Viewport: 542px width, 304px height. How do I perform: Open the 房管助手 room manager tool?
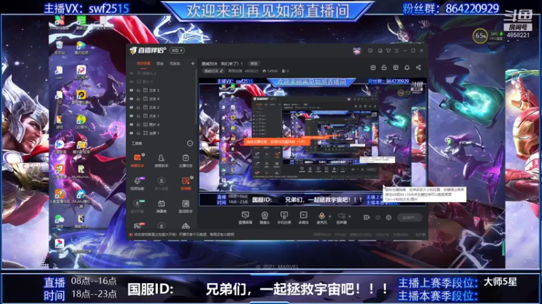point(161,160)
